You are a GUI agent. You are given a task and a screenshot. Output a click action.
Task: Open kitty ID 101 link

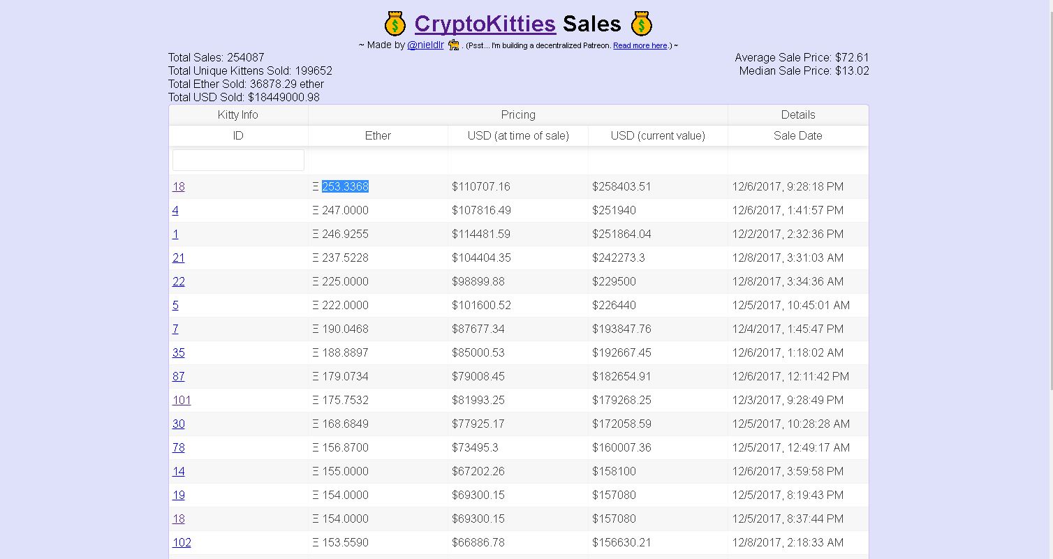182,400
